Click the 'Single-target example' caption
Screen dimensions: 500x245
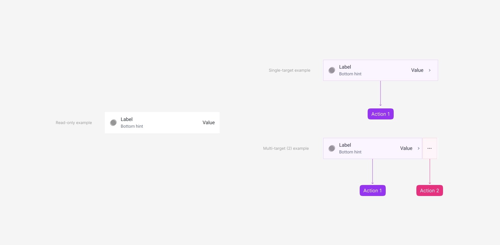point(289,70)
